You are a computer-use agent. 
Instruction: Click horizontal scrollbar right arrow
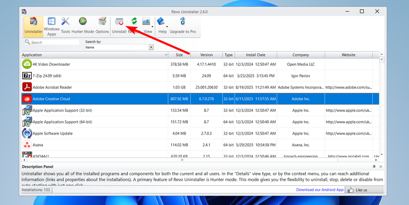(376, 160)
